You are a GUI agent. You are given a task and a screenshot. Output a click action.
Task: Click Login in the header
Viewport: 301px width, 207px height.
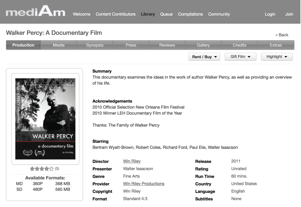pyautogui.click(x=270, y=14)
